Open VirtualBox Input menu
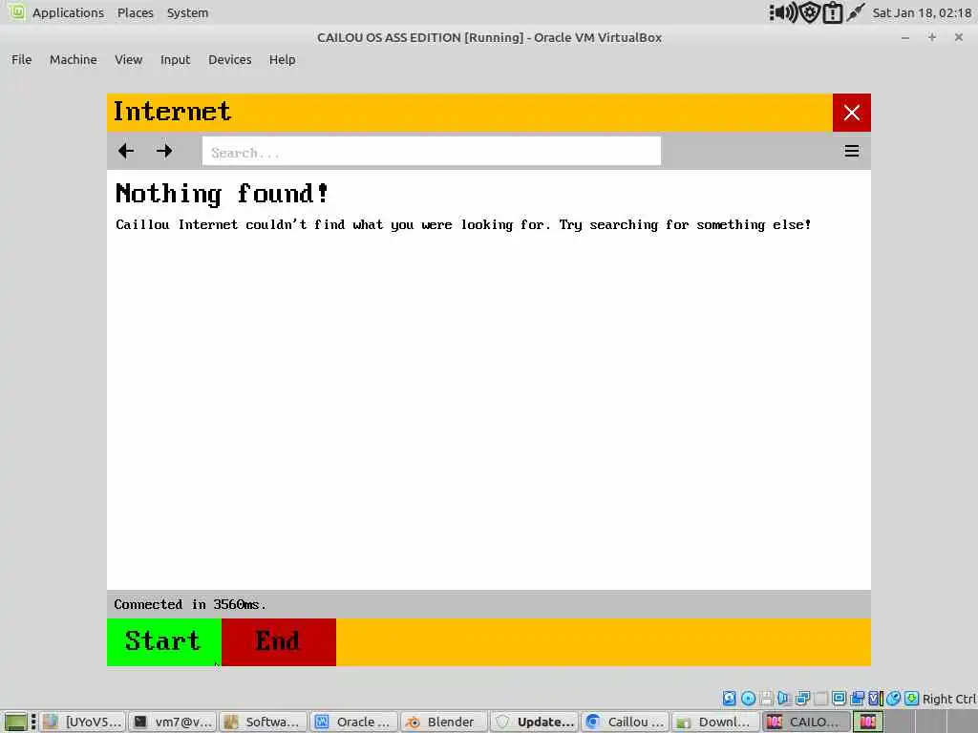The image size is (978, 733). coord(176,60)
